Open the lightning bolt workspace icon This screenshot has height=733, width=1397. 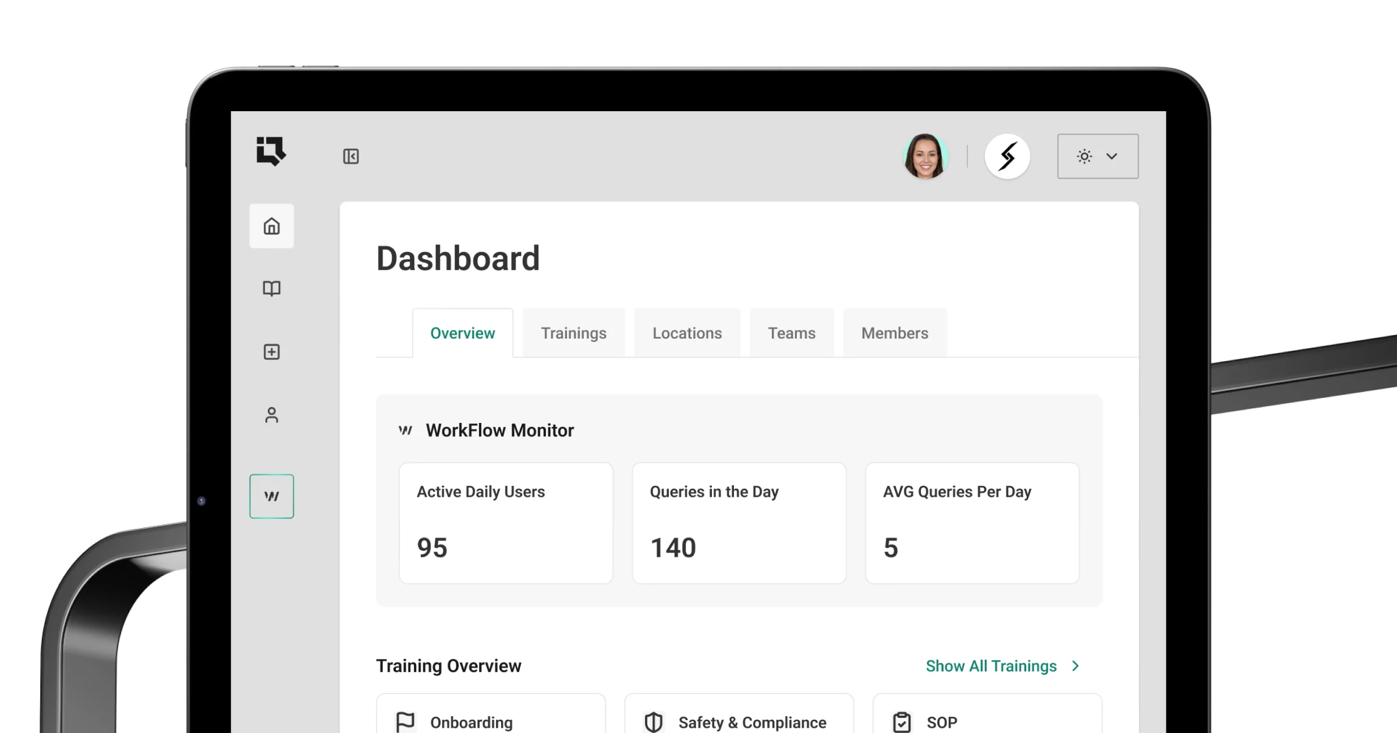[1008, 156]
